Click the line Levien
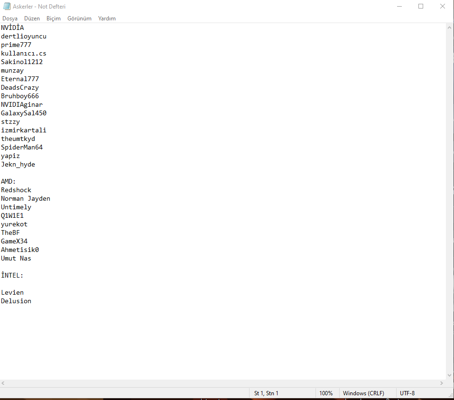Viewport: 454px width, 400px height. coord(12,293)
